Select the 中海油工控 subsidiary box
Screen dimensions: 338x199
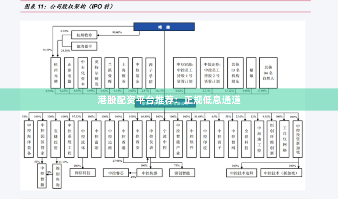[x=259, y=139]
